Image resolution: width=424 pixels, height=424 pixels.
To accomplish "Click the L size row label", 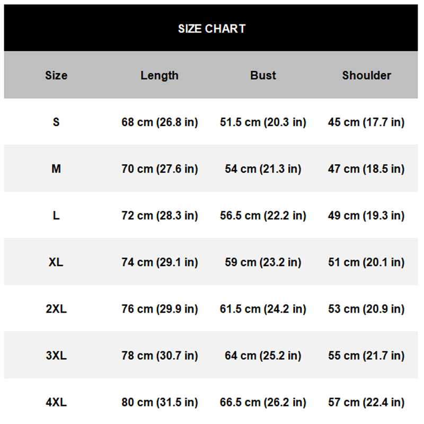I will tap(56, 216).
